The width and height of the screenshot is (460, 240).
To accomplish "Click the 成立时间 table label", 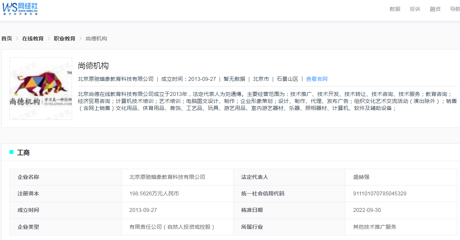I will point(28,210).
